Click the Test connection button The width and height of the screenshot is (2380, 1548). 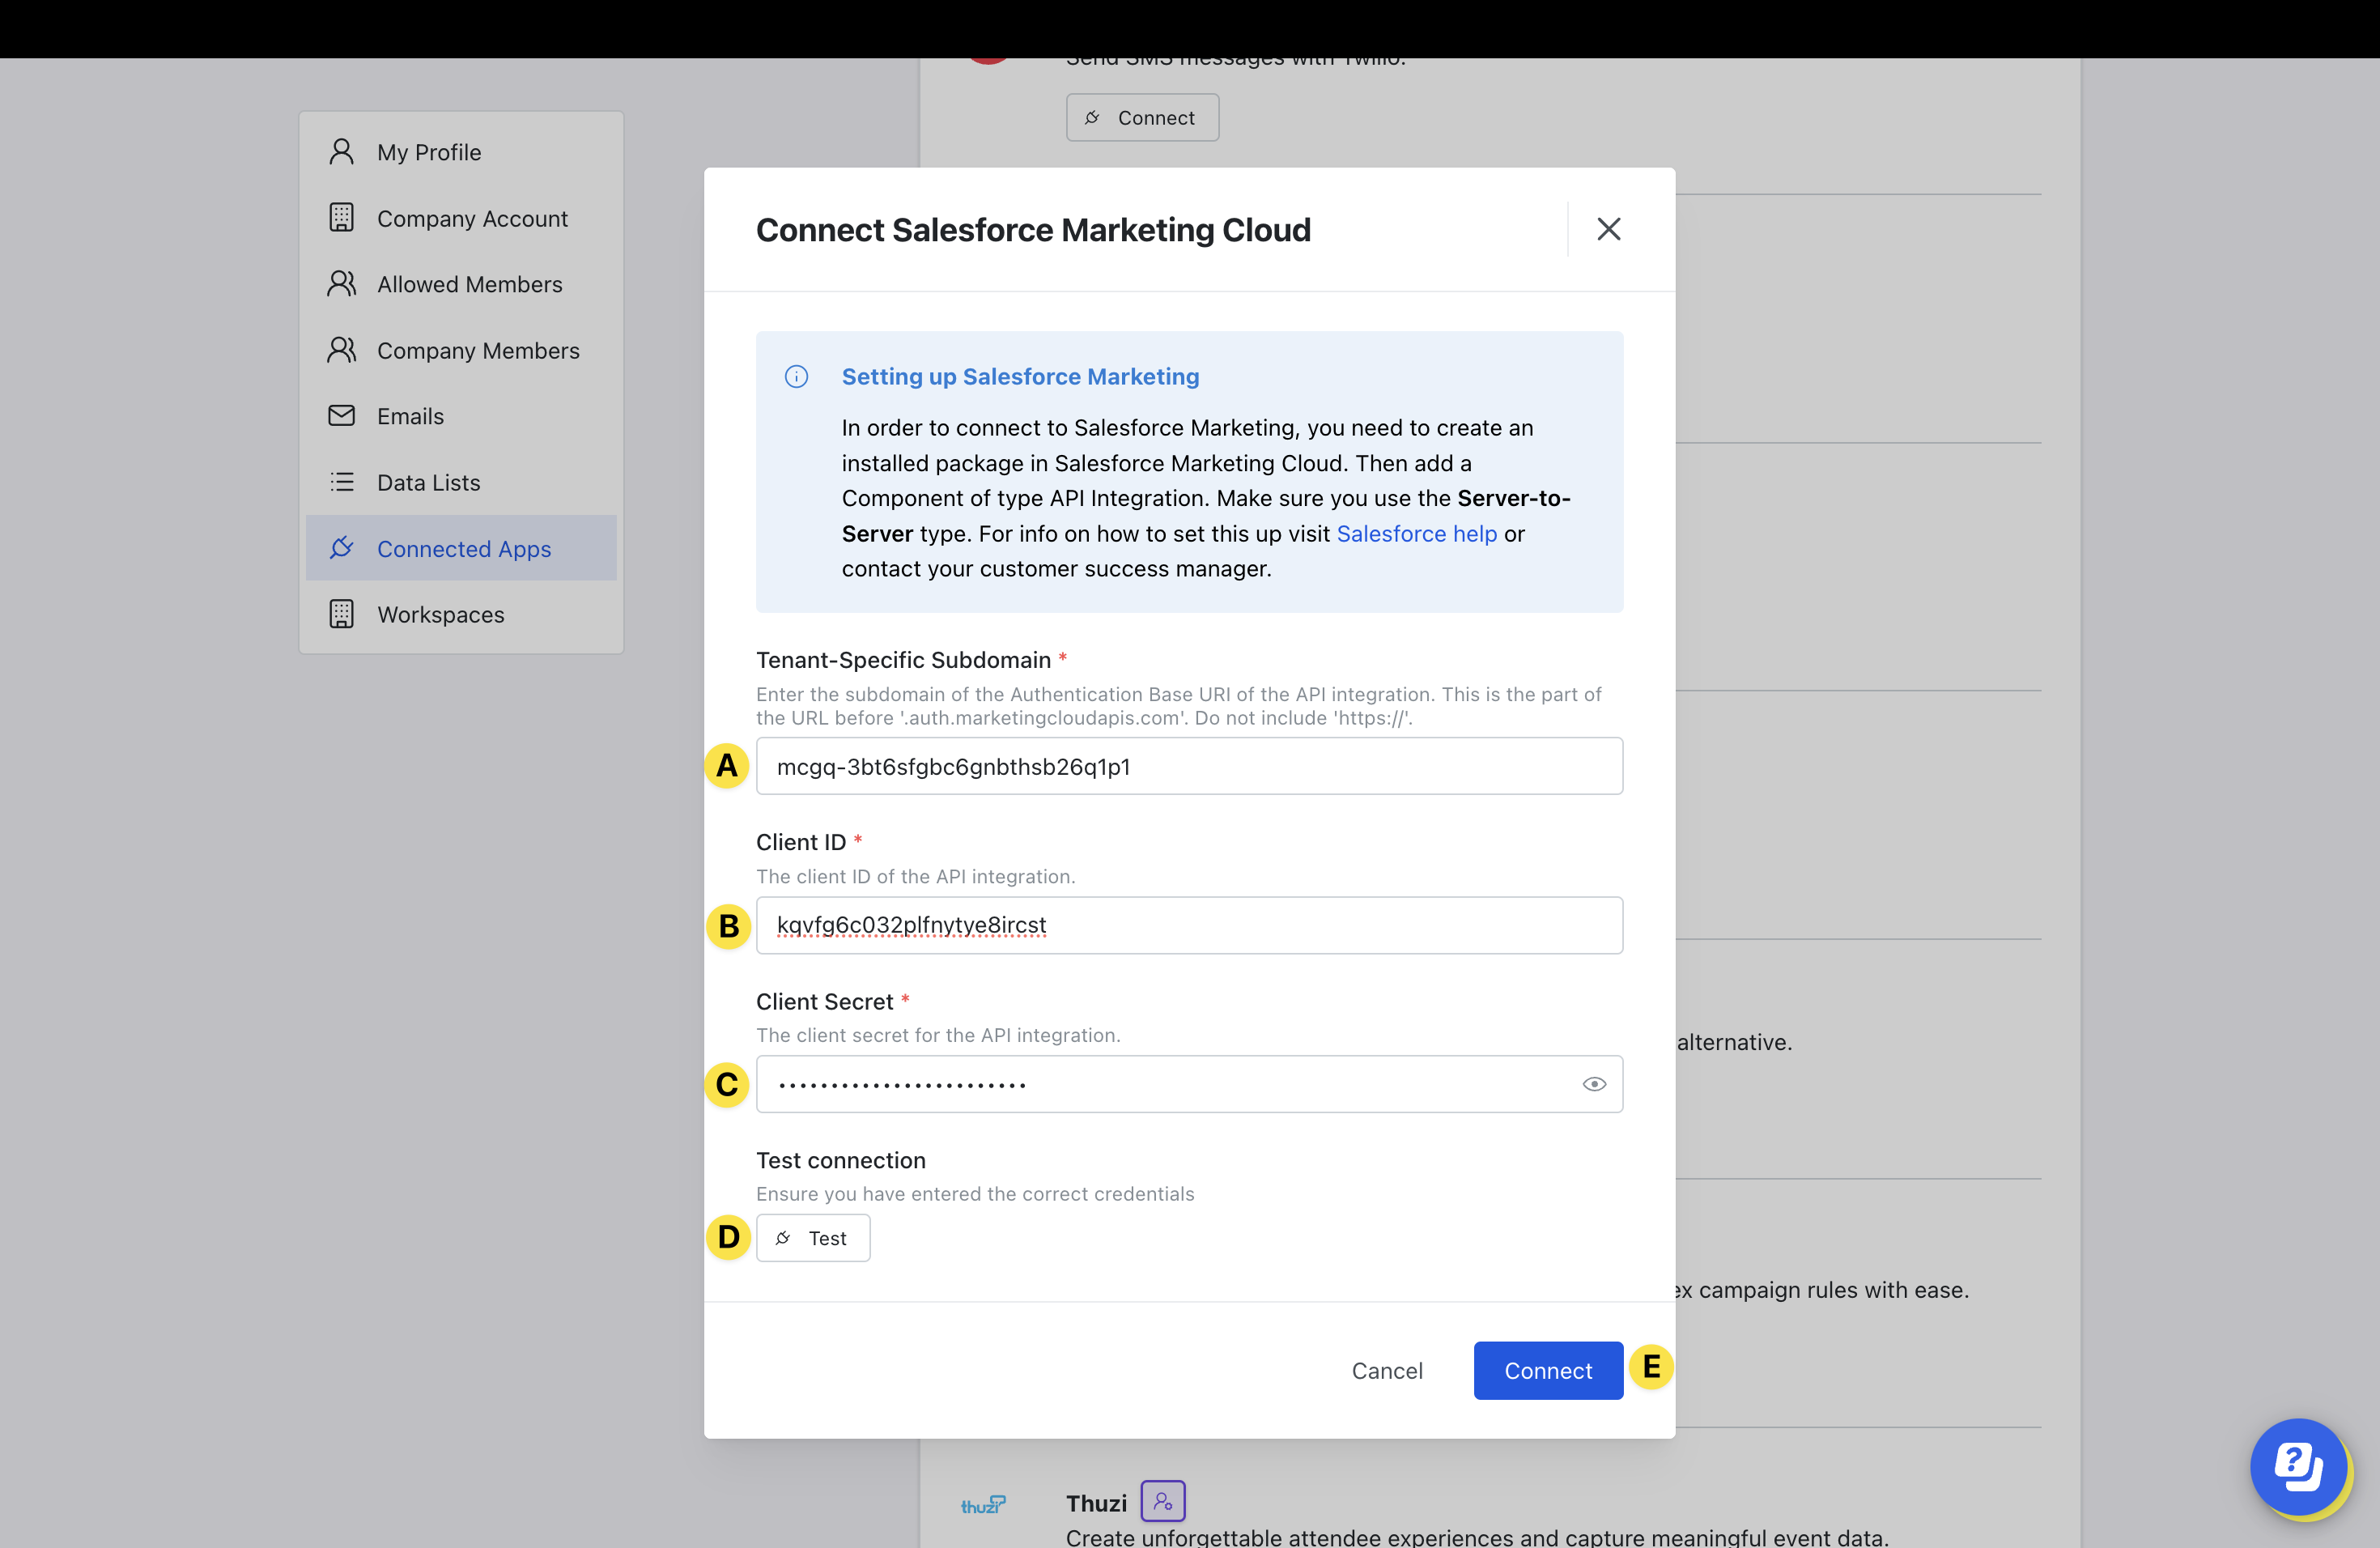(x=812, y=1238)
